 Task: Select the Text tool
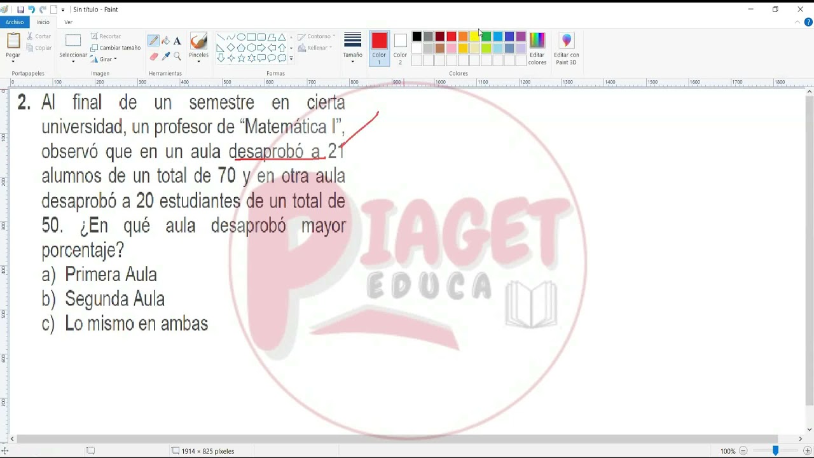pyautogui.click(x=177, y=41)
